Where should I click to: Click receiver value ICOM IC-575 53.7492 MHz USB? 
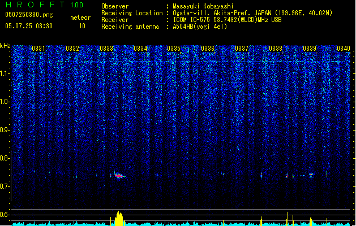228,20
